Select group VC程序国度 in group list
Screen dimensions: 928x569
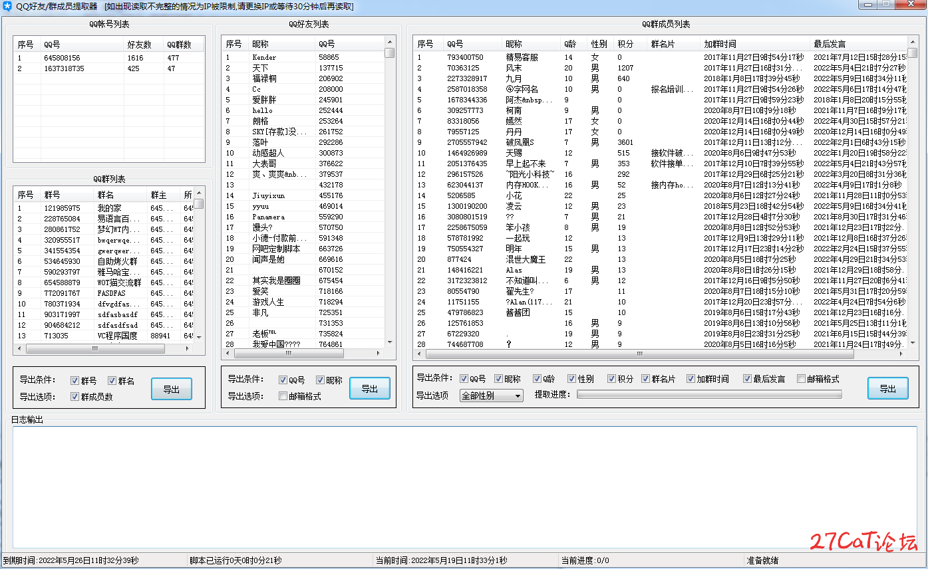point(104,336)
